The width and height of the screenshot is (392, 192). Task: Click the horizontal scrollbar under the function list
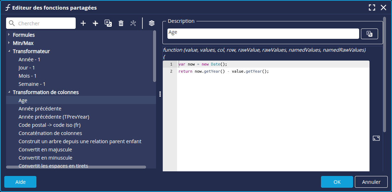point(76,167)
